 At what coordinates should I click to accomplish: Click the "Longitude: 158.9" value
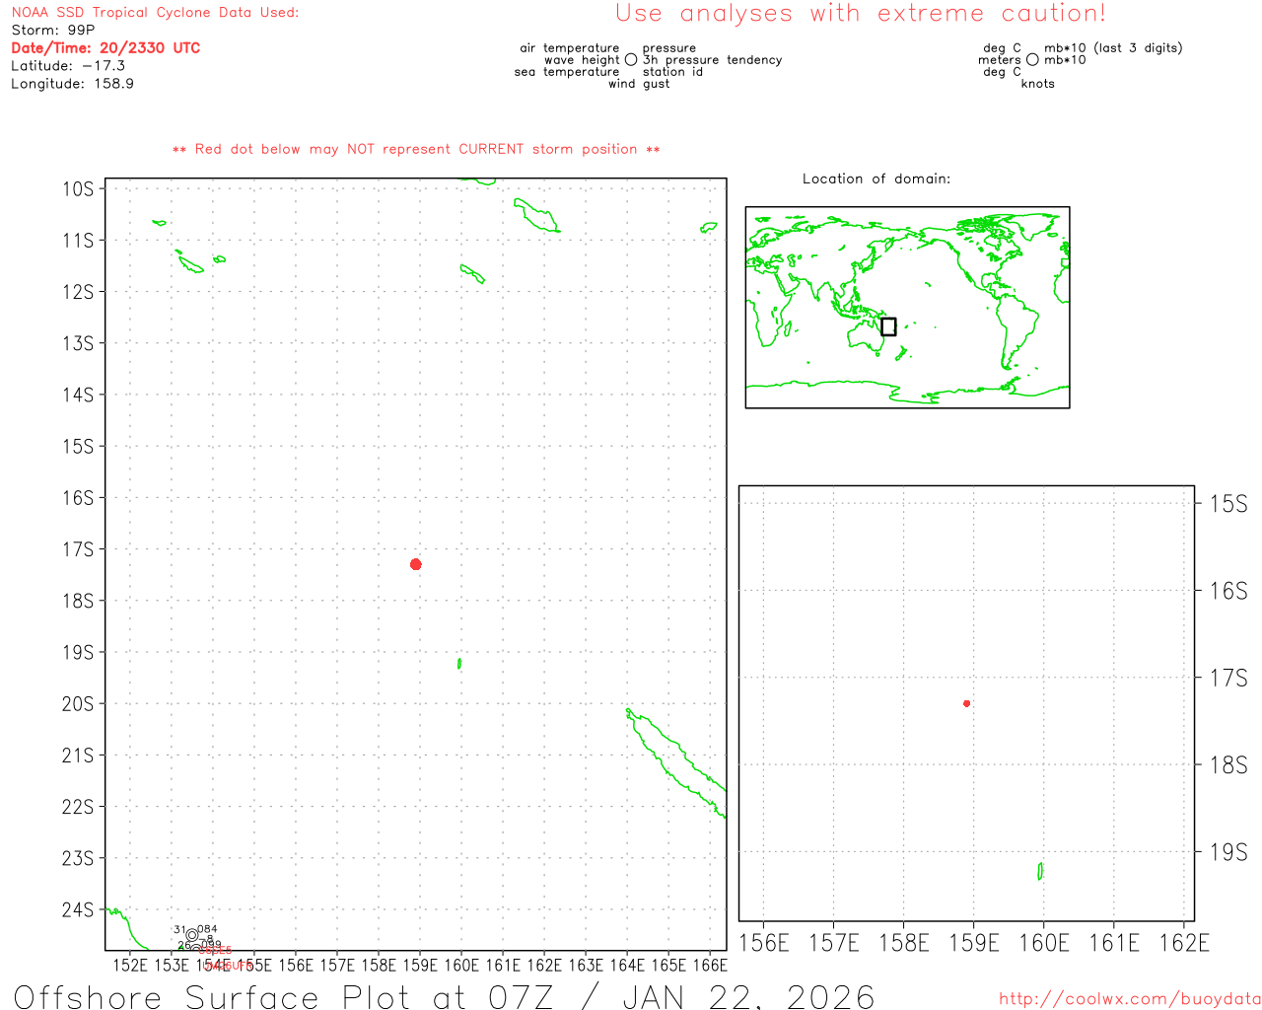pos(72,84)
